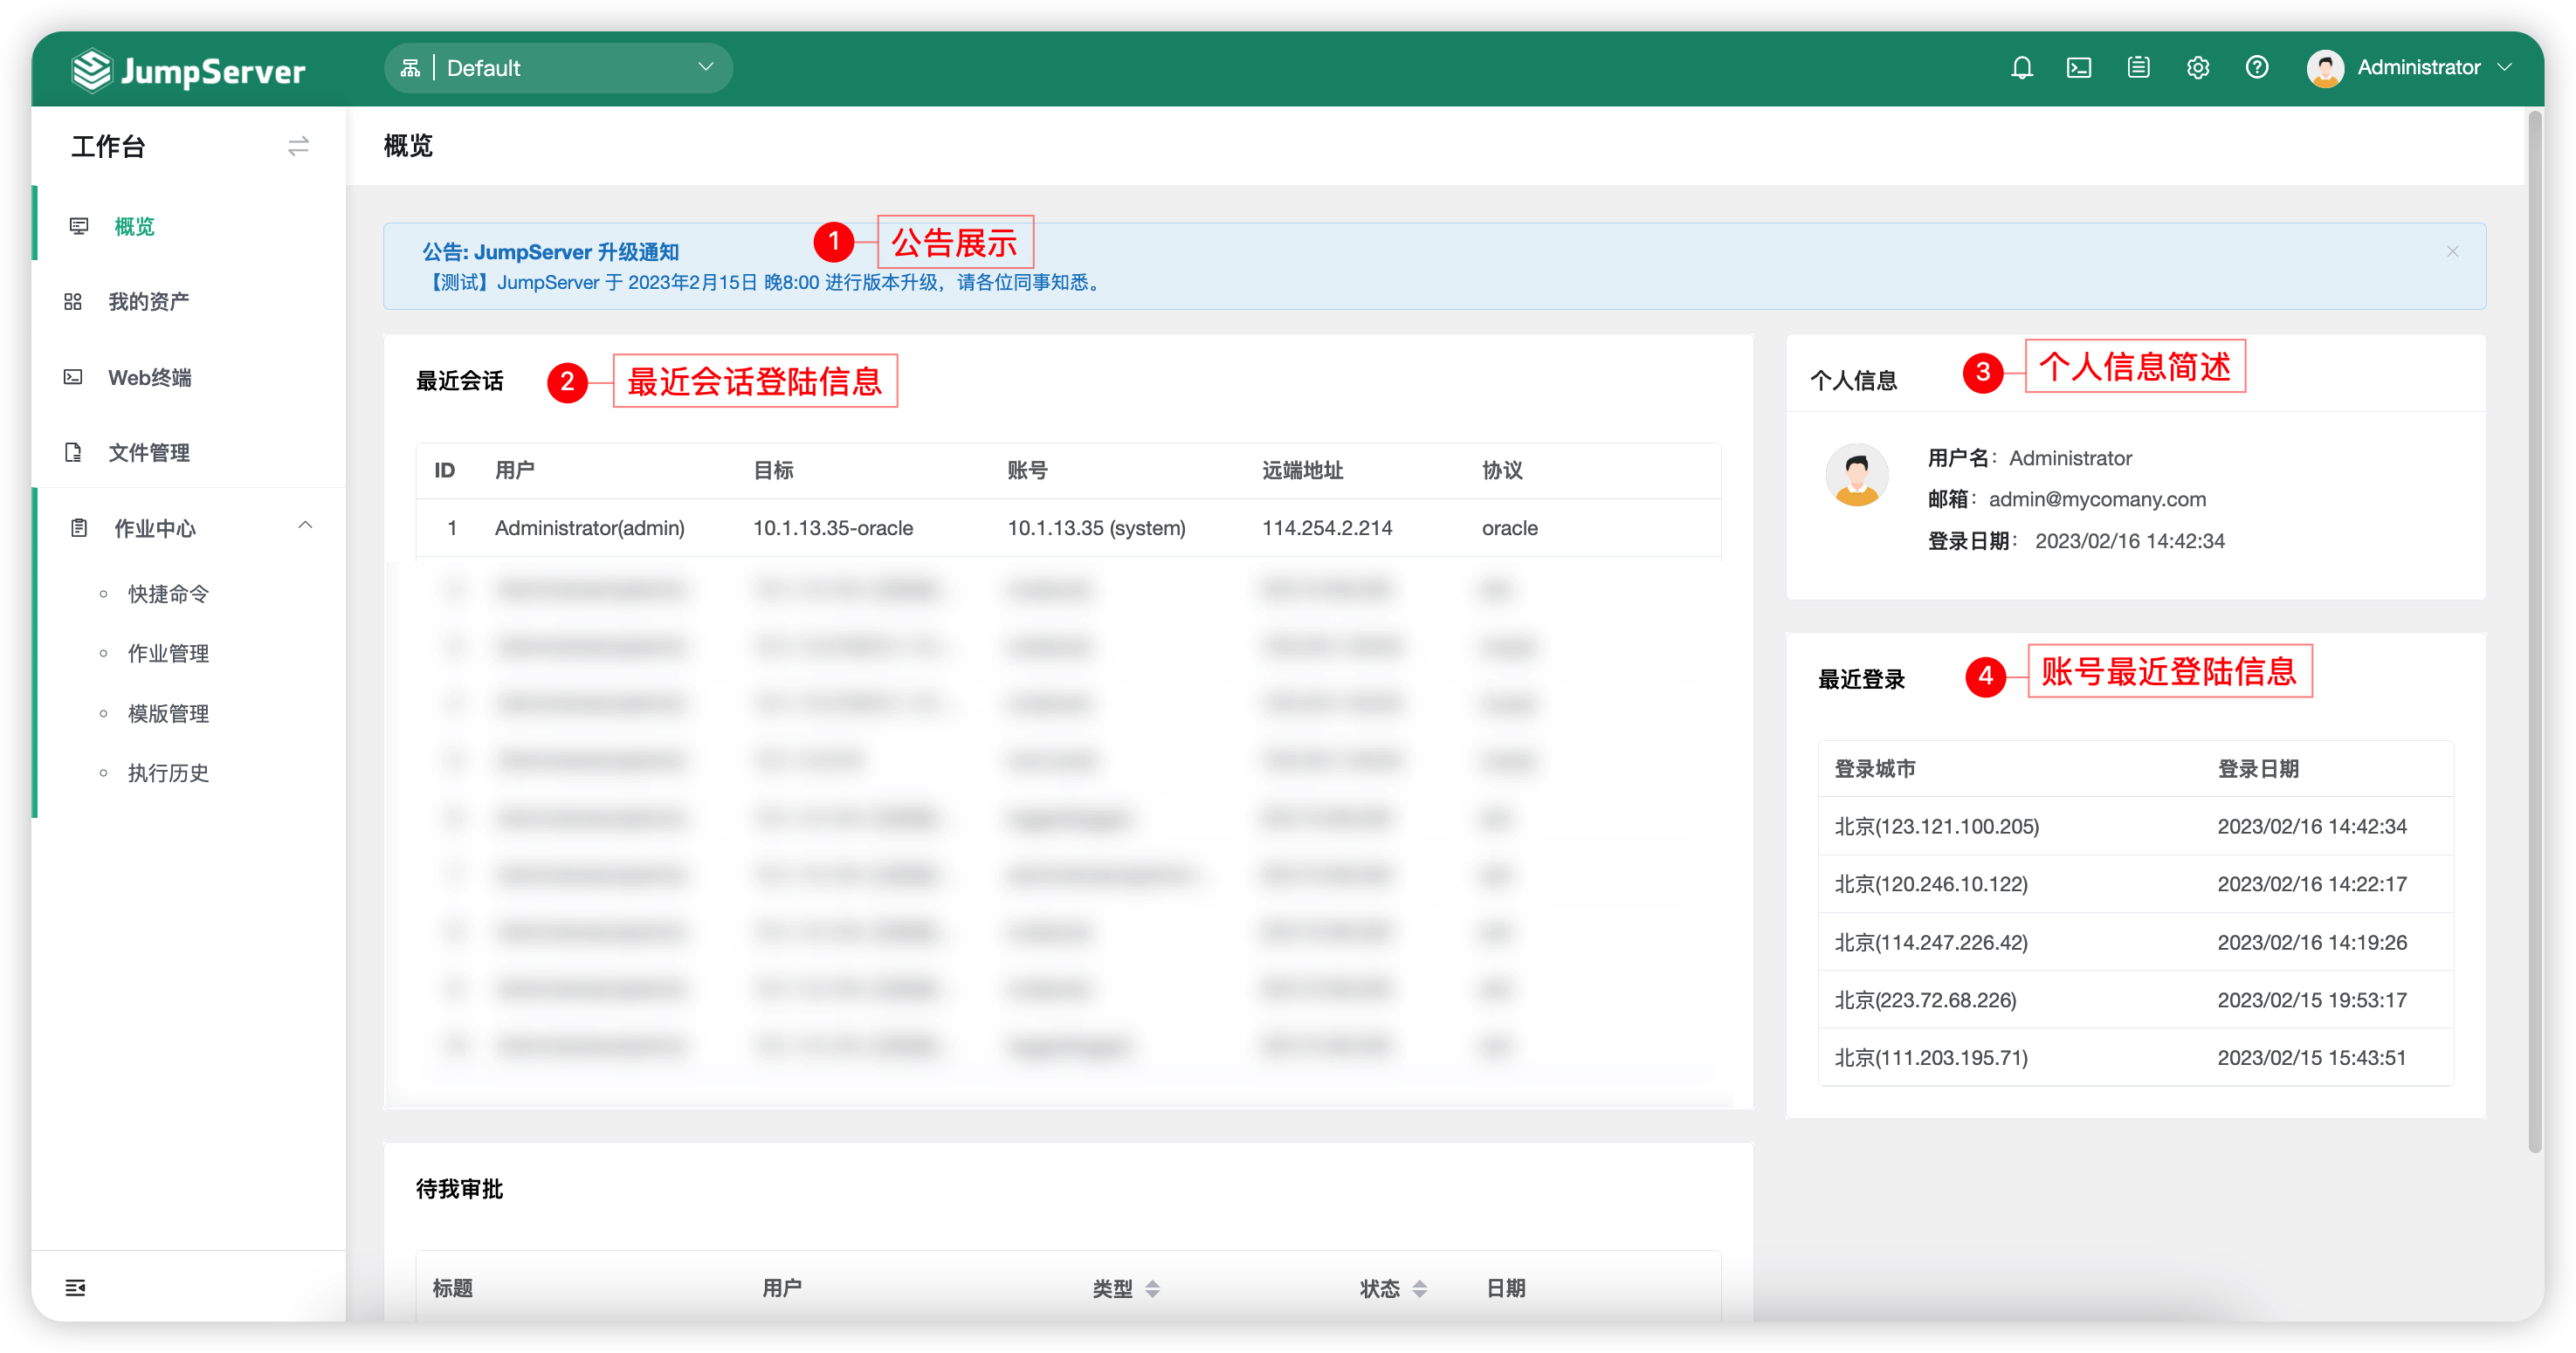Sort pending approvals by 类型
This screenshot has height=1353, width=2576.
click(1152, 1289)
